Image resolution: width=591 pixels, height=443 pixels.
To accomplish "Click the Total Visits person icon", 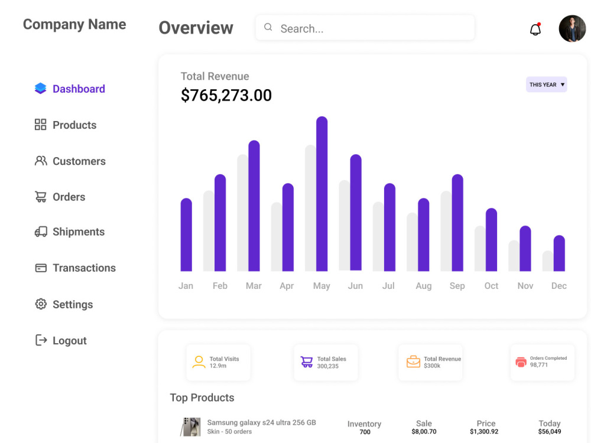I will (199, 362).
